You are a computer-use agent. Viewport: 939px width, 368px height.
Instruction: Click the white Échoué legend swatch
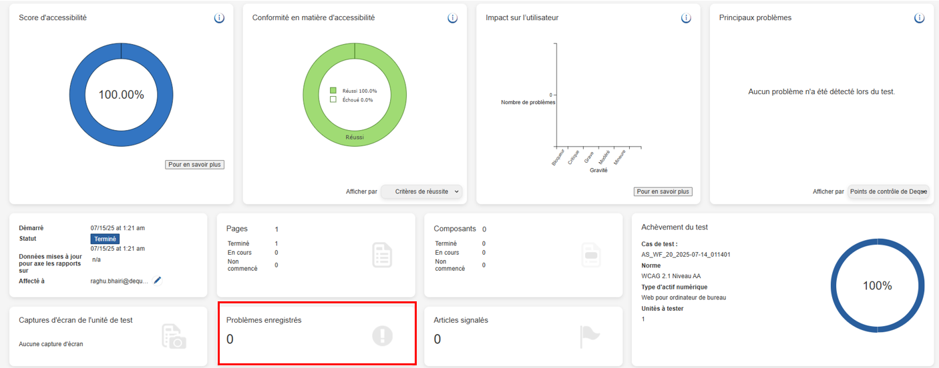point(333,99)
